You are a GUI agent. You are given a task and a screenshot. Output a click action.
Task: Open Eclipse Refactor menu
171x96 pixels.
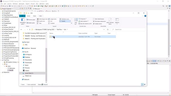tap(15, 4)
